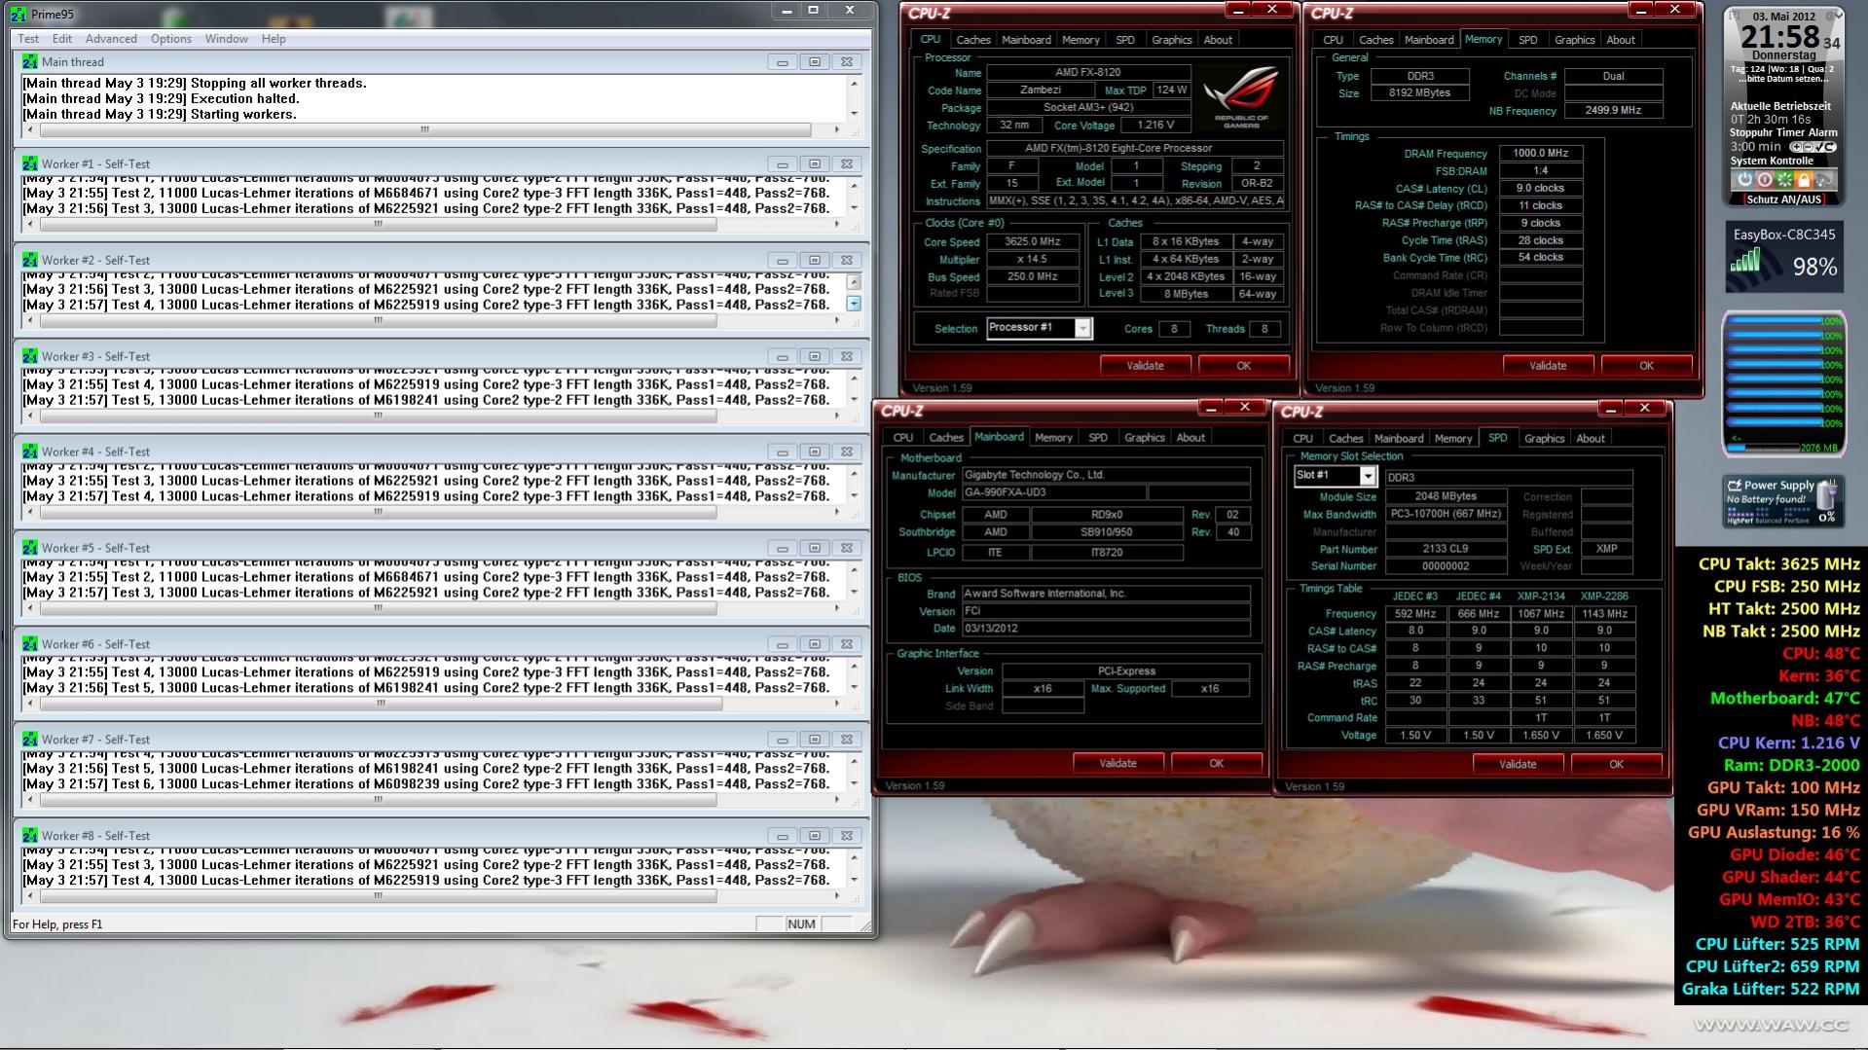Click the checkmark icon beside the 3:00 min timer
Screen dimensions: 1868x1050
(1817, 147)
